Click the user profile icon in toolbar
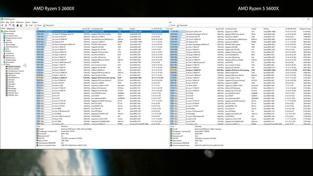Image resolution: width=313 pixels, height=176 pixels. coord(18,25)
